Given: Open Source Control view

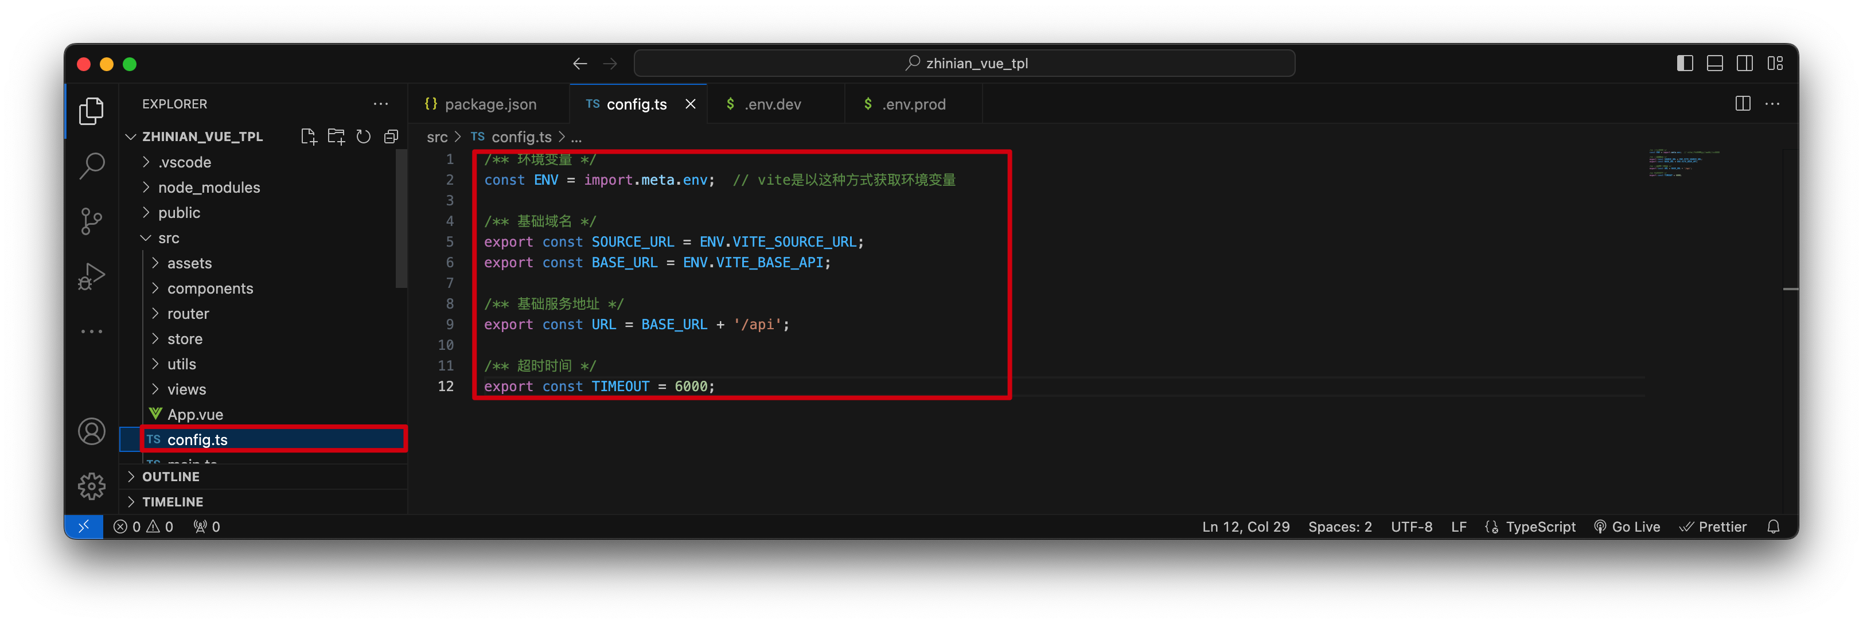Looking at the screenshot, I should [x=91, y=221].
